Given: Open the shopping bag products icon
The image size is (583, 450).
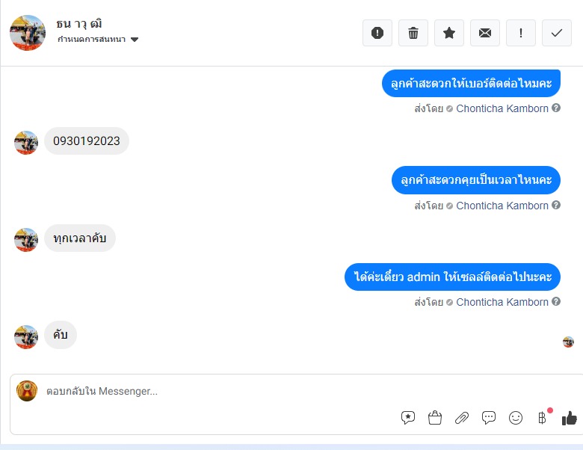Looking at the screenshot, I should pos(435,418).
